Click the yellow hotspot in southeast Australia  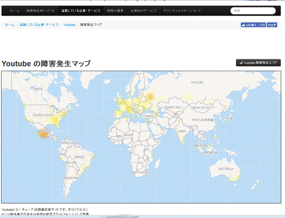pos(235,179)
